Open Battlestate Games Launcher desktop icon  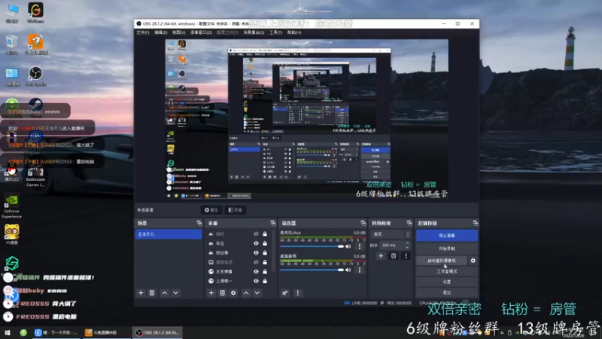click(x=35, y=177)
